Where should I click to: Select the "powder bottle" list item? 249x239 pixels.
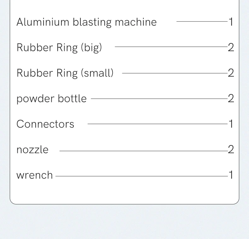click(x=51, y=99)
